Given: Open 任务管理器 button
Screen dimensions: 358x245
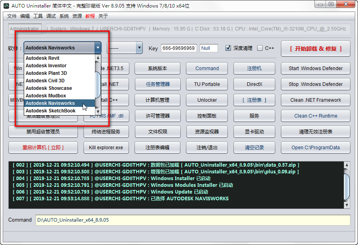Looking at the screenshot, I should click(x=157, y=84).
